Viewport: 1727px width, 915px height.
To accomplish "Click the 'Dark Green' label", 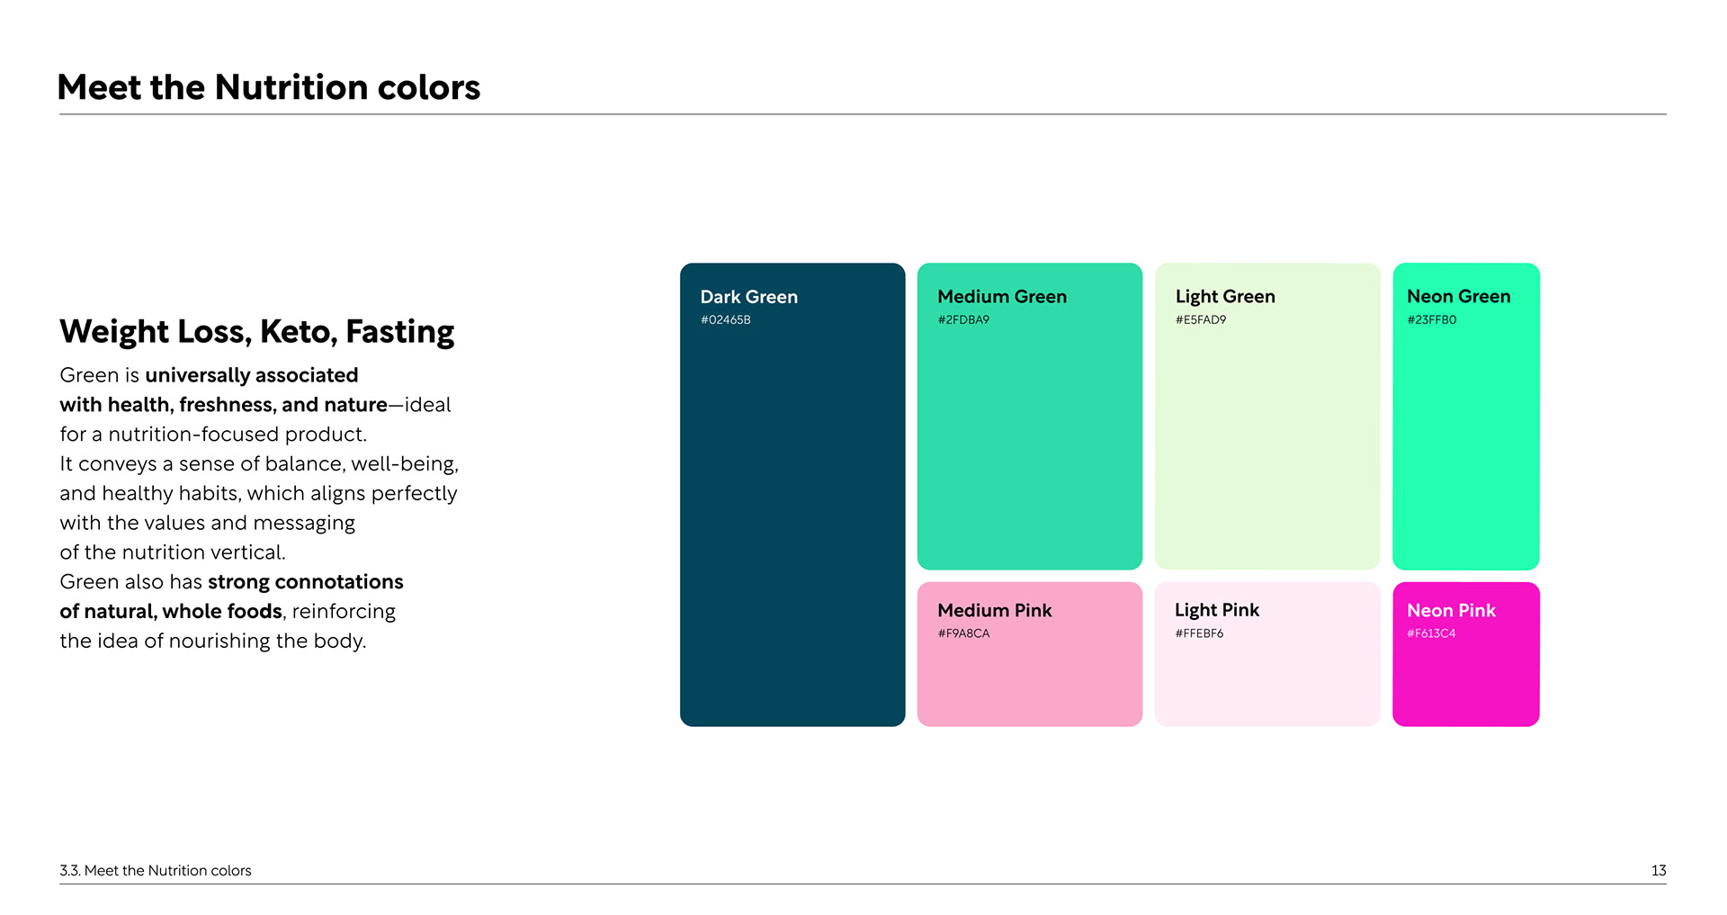I will pyautogui.click(x=749, y=297).
